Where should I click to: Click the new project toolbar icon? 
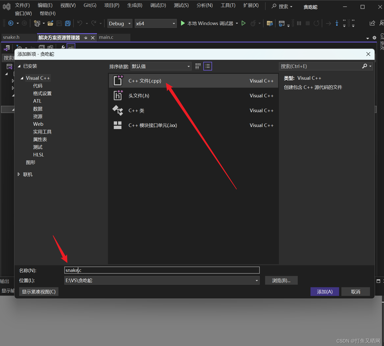[x=37, y=23]
